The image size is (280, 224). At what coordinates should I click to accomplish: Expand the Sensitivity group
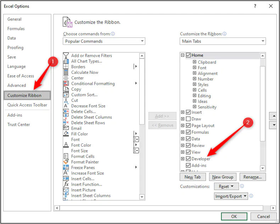pyautogui.click(x=195, y=107)
